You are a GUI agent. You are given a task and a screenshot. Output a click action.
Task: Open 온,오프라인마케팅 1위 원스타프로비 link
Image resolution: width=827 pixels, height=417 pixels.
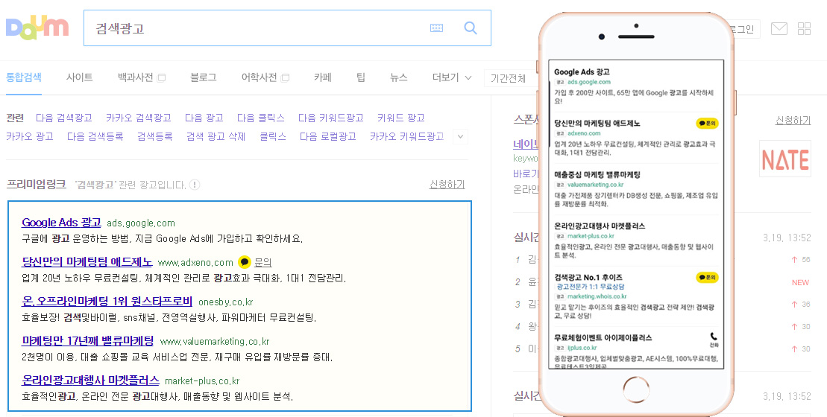107,301
